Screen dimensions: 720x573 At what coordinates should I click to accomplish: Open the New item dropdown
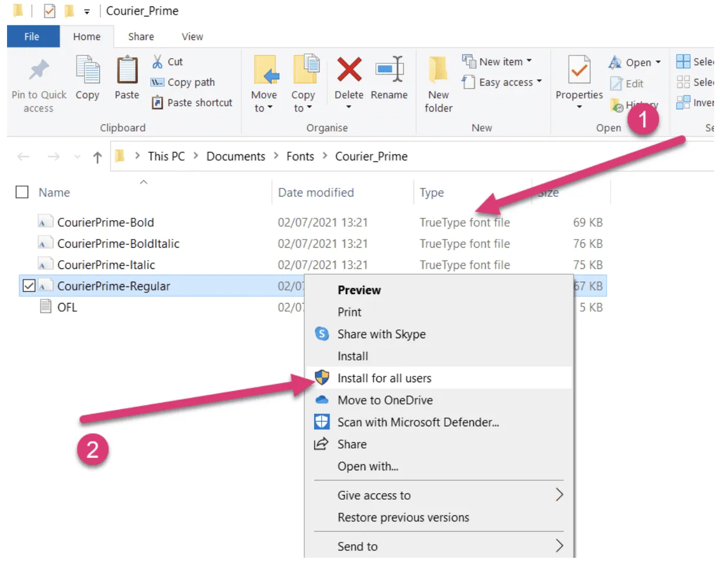[529, 60]
